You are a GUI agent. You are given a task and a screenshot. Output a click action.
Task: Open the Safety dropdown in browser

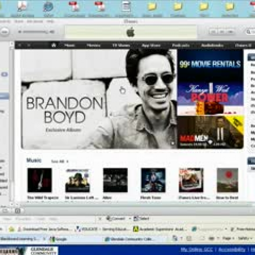pos(245,238)
